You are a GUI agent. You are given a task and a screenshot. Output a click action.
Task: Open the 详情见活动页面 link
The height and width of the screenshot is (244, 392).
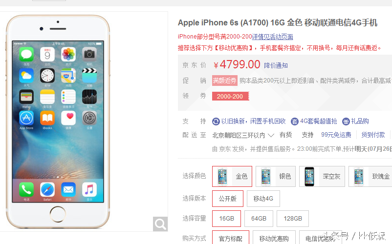click(x=273, y=37)
